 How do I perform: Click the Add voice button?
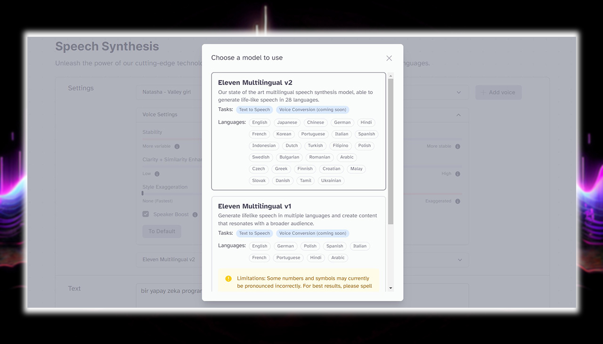[498, 92]
